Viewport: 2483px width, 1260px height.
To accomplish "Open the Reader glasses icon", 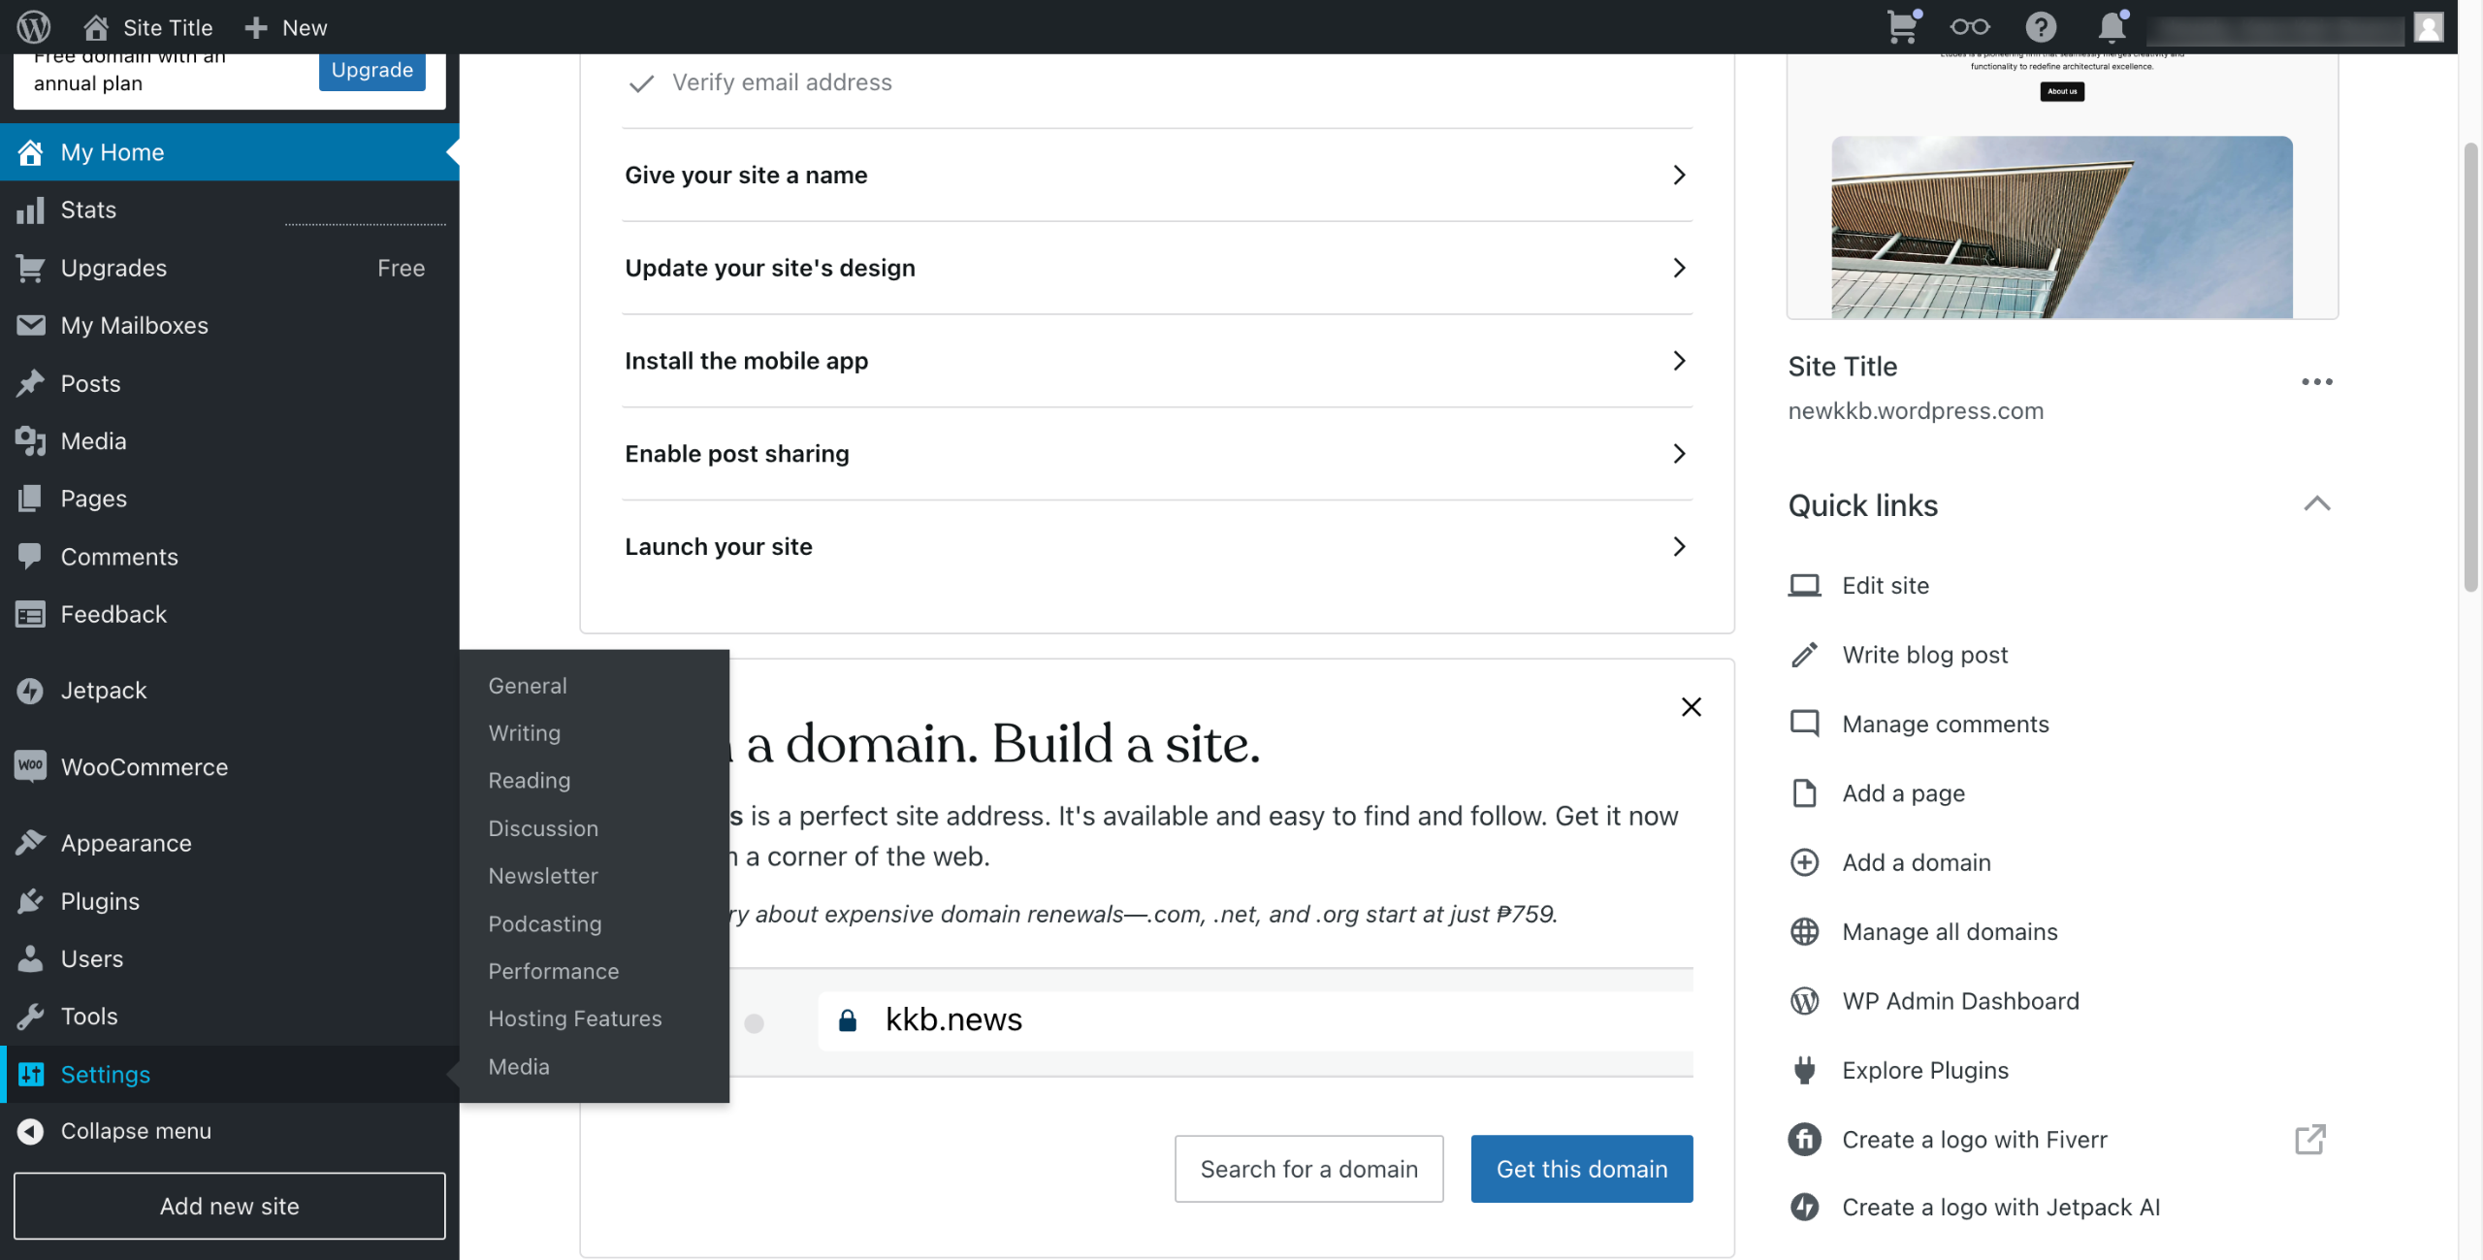I will [x=1970, y=27].
